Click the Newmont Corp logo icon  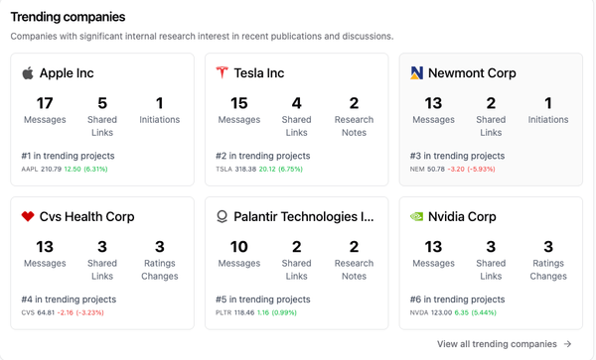416,72
